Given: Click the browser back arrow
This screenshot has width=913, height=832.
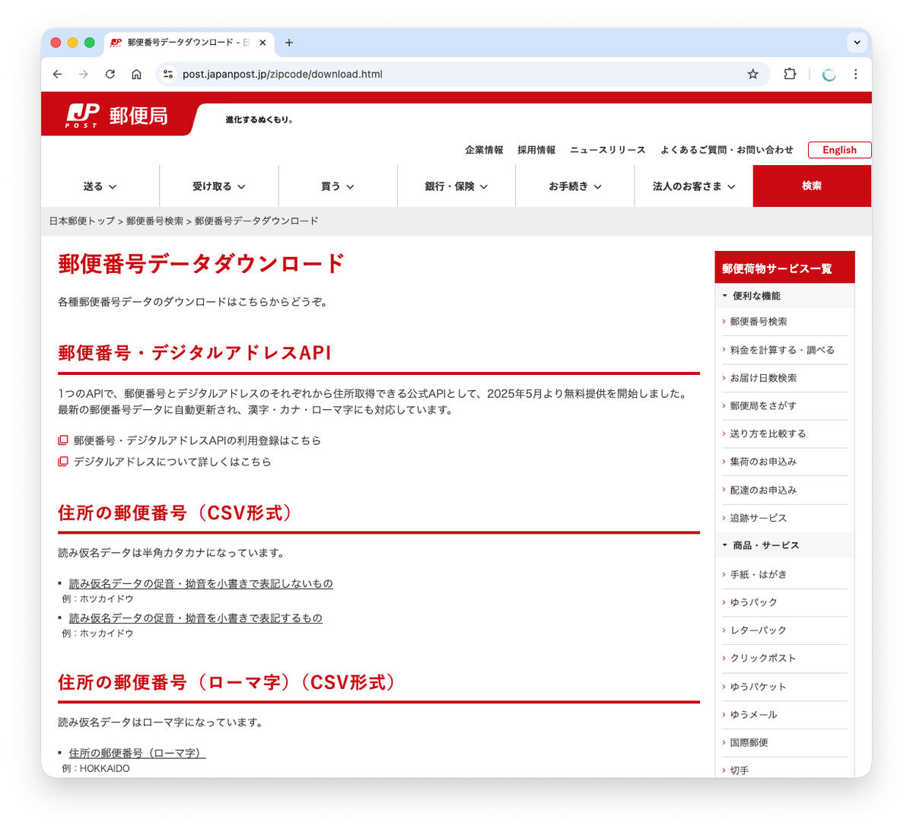Looking at the screenshot, I should 58,74.
